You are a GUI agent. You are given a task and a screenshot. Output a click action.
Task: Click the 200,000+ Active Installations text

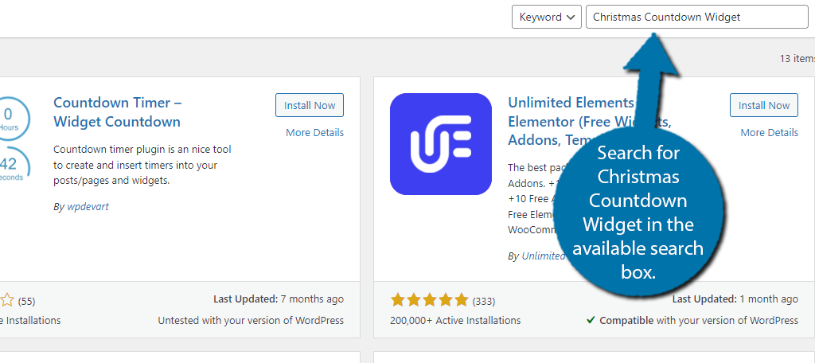pyautogui.click(x=455, y=320)
